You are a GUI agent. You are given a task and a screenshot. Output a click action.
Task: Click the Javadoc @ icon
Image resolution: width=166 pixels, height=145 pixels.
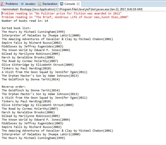[22, 4]
